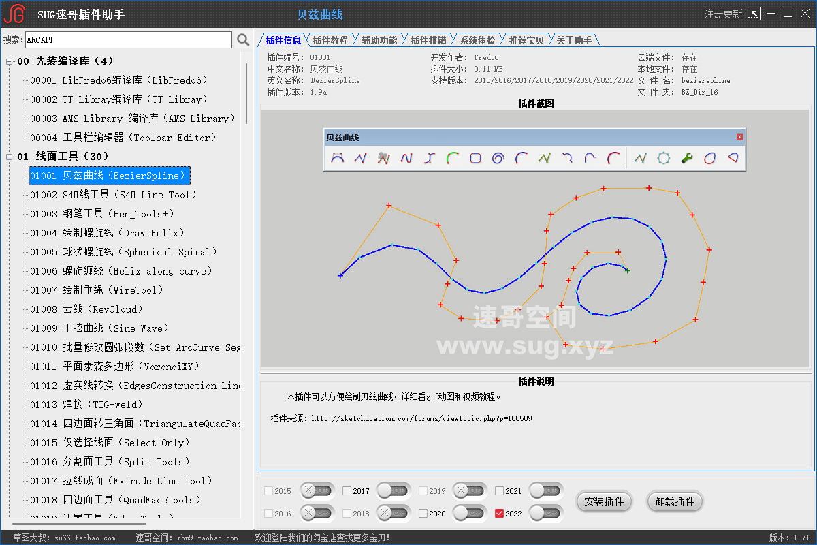Select 01002 S4U线工具 plugin

point(113,195)
